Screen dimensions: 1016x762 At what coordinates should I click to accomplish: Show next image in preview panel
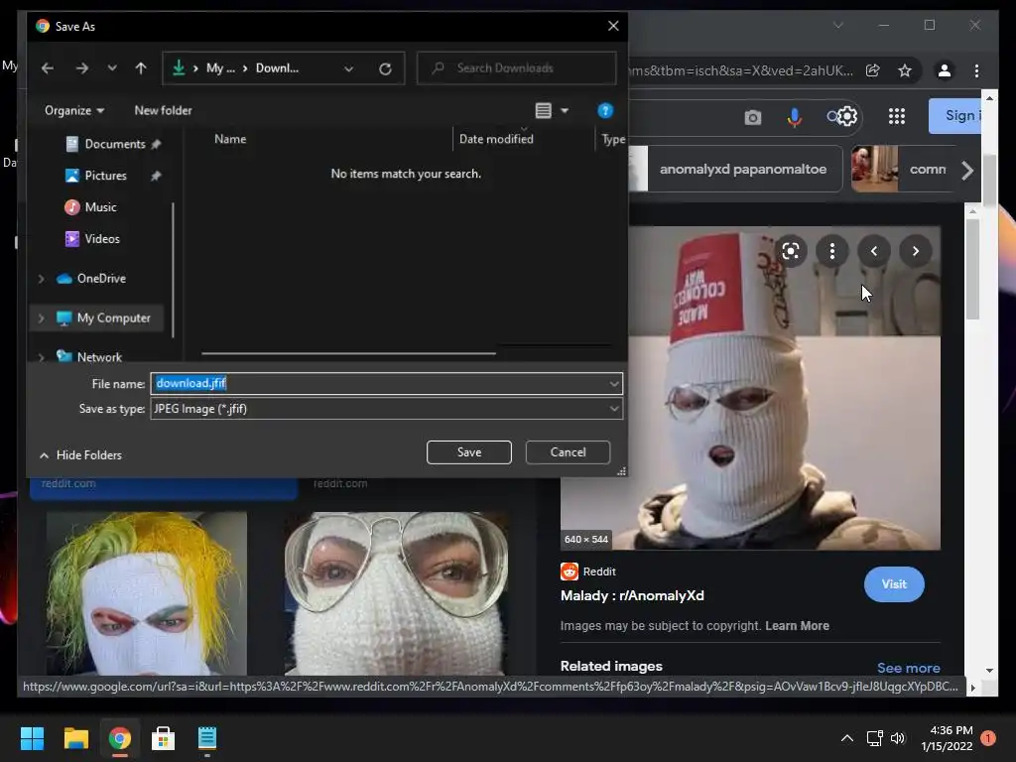[x=915, y=251]
